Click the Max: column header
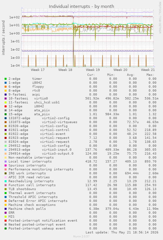Screen dimensions: 163x240 tap(150, 75)
